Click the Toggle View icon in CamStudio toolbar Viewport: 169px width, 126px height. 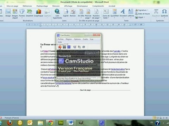click(x=75, y=47)
